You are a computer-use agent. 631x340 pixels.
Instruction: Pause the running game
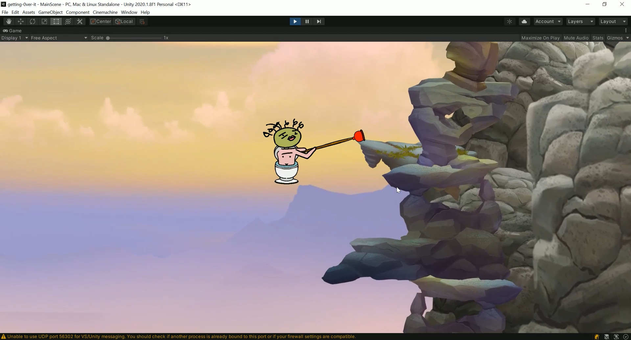[307, 21]
